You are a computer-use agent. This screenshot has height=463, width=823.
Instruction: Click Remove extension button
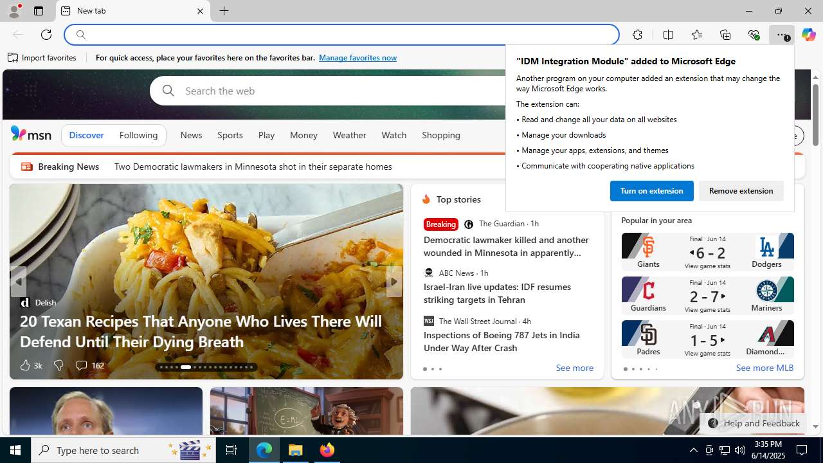coord(741,191)
